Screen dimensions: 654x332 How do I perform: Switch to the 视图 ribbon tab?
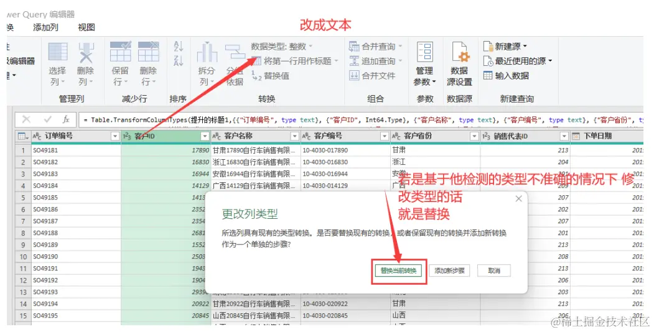[86, 27]
